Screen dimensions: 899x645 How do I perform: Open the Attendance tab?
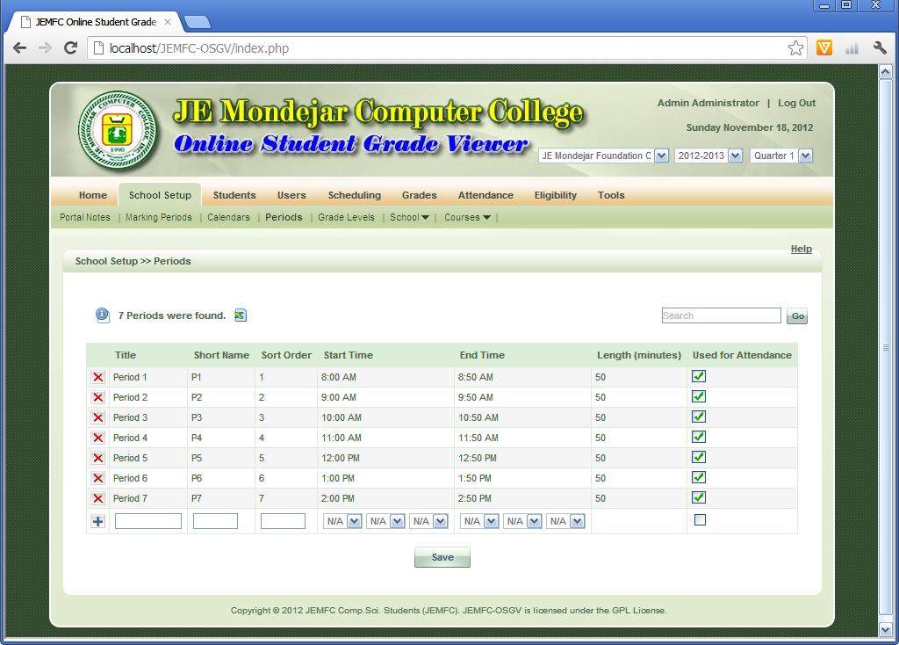click(485, 195)
